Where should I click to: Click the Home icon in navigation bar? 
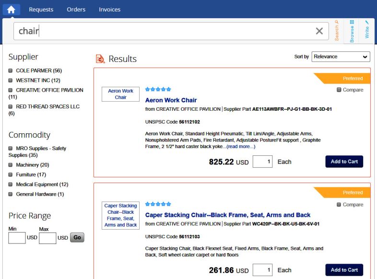[11, 10]
